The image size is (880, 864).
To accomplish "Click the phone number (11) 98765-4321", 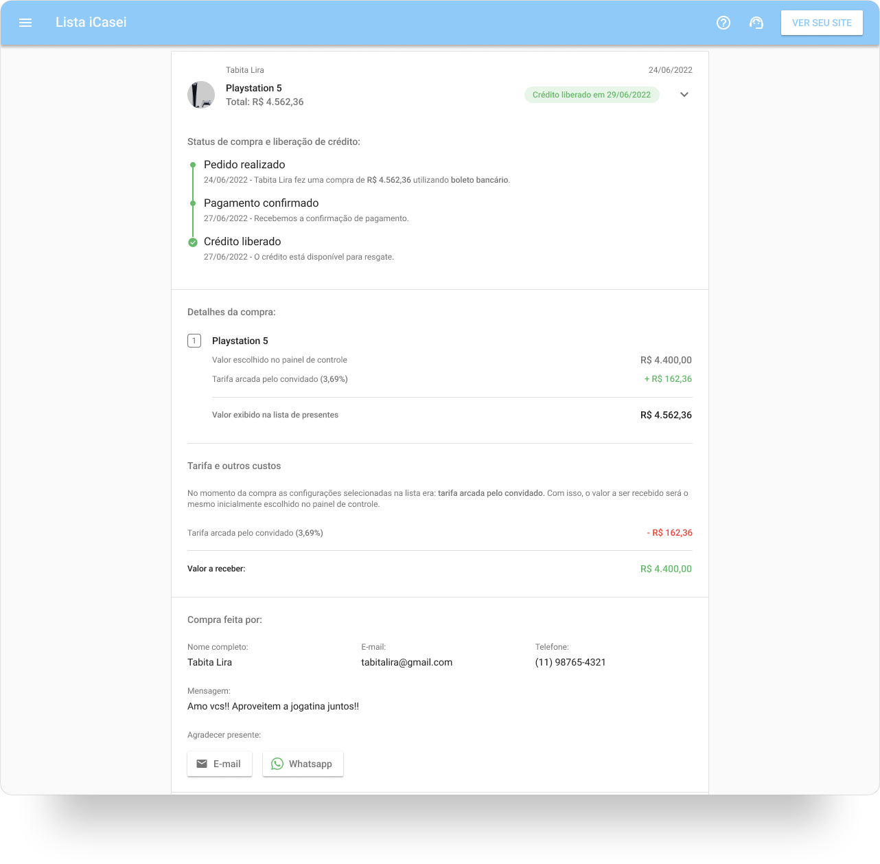I will [570, 662].
